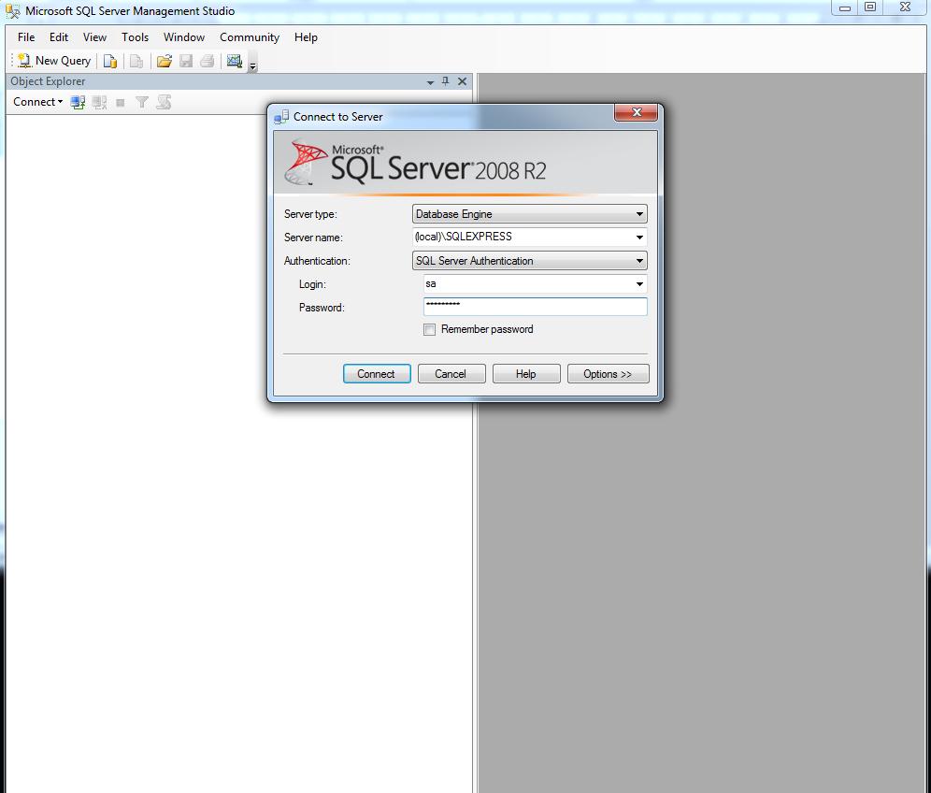
Task: Open the File menu
Action: tap(26, 37)
